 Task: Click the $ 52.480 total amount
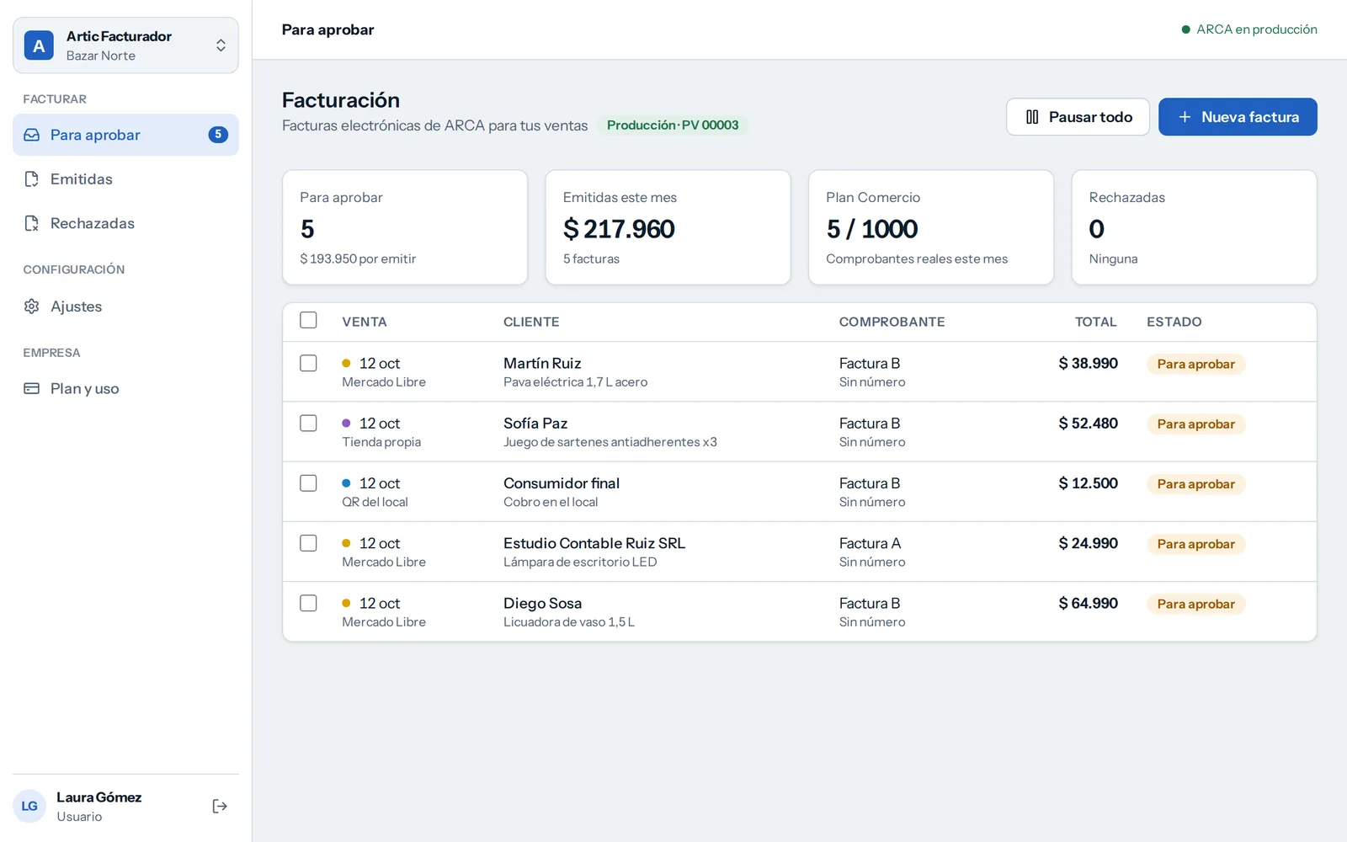[x=1088, y=424]
